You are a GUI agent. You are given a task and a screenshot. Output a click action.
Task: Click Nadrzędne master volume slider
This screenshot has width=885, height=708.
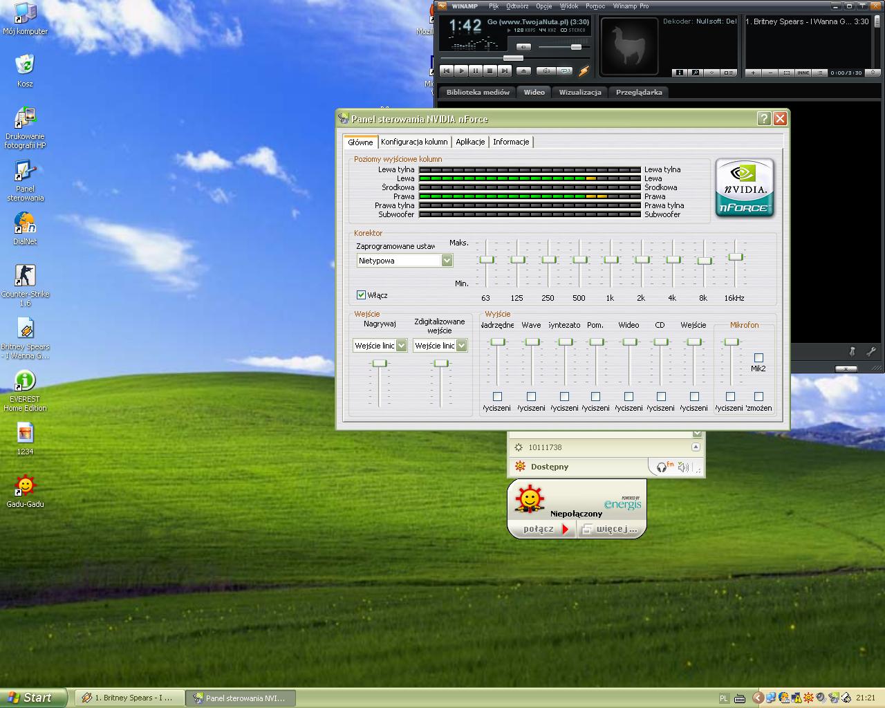click(498, 342)
